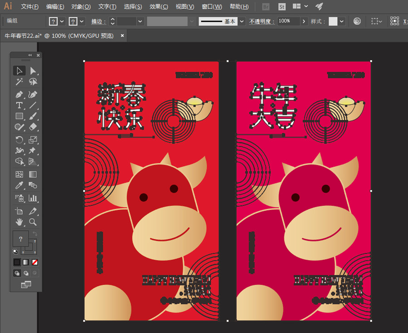The width and height of the screenshot is (408, 333).
Task: Swap fill and stroke colors
Action: pos(34,234)
